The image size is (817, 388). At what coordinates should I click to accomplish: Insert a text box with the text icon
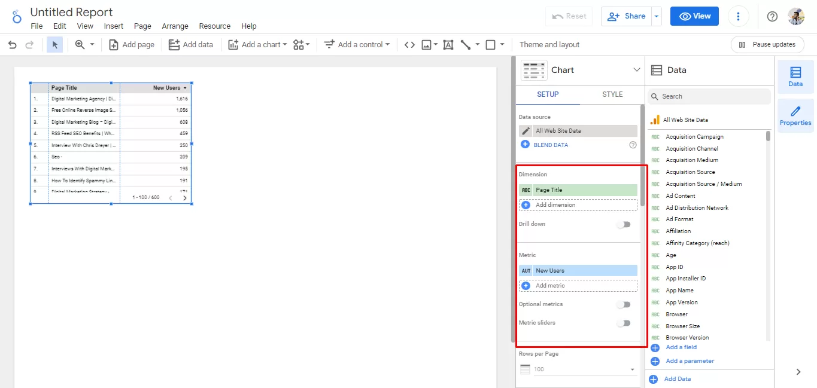pos(448,45)
